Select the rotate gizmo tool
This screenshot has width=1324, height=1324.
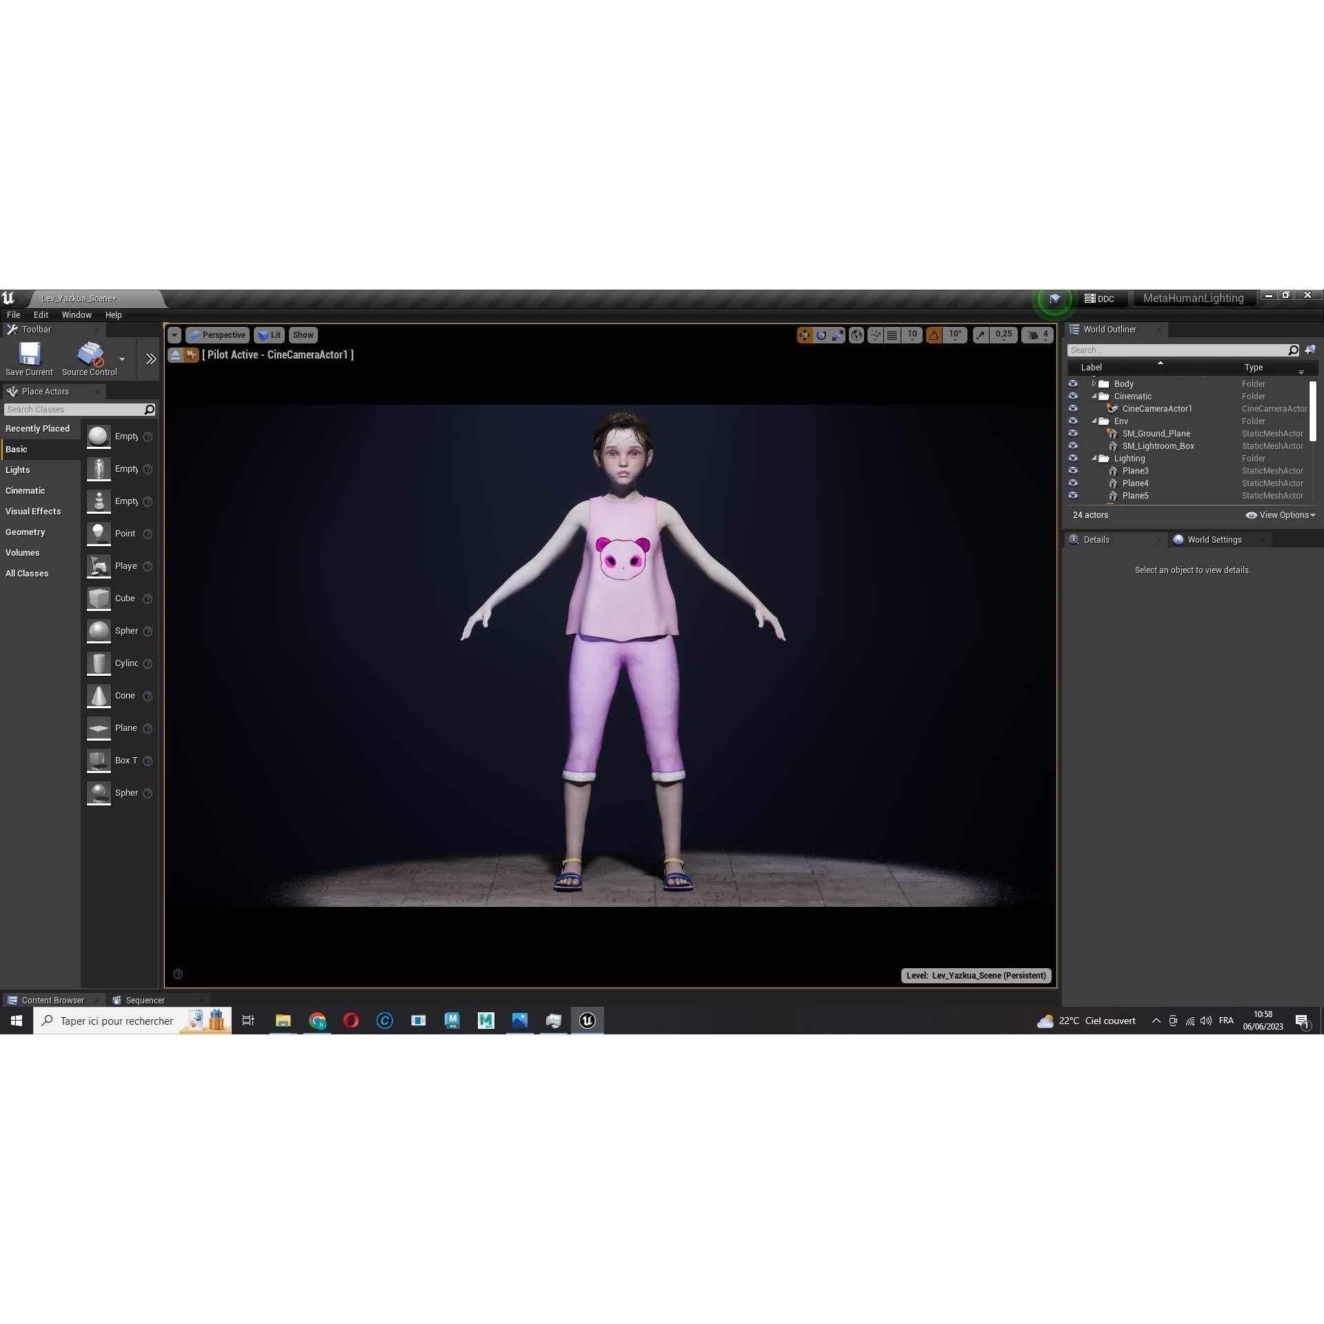[x=821, y=335]
